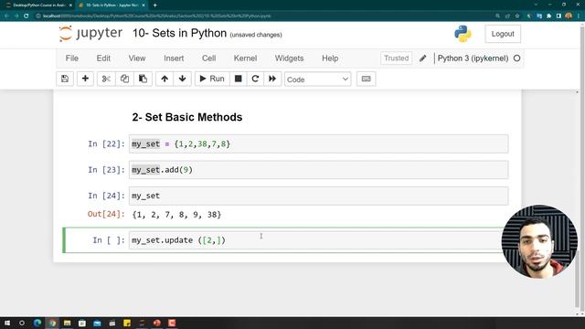Run the current cell
This screenshot has height=329, width=585.
tap(212, 79)
